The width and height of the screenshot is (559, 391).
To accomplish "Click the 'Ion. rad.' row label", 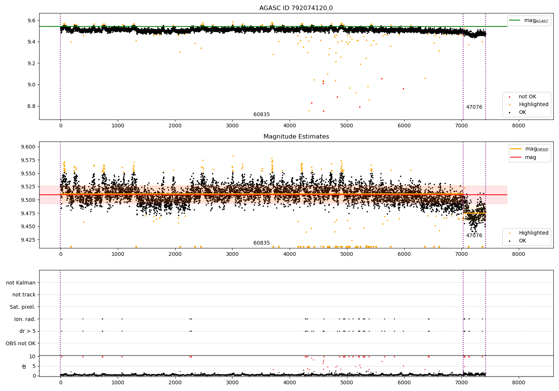I will coord(25,319).
